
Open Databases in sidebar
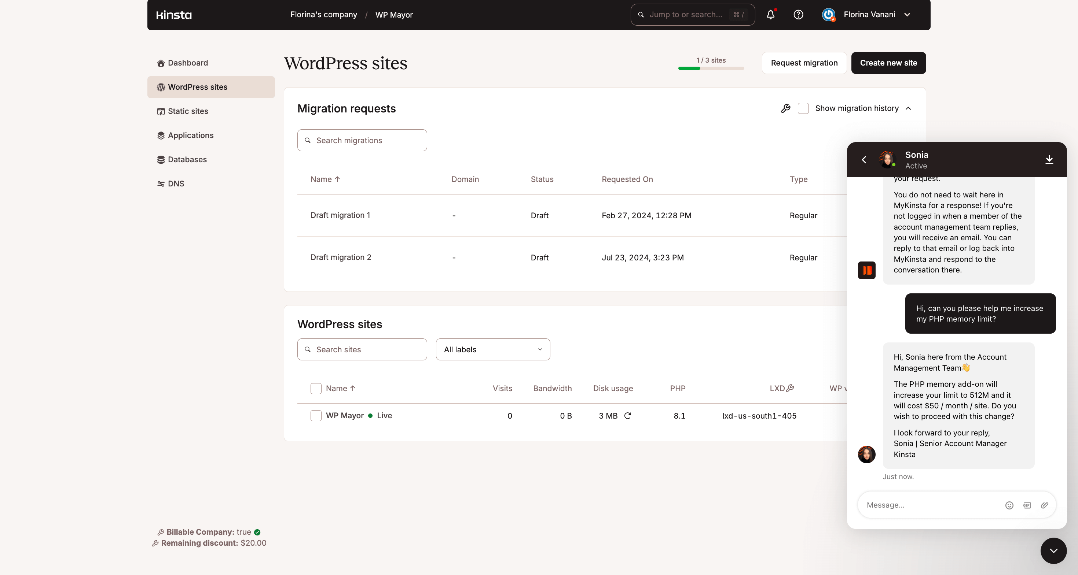211,160
